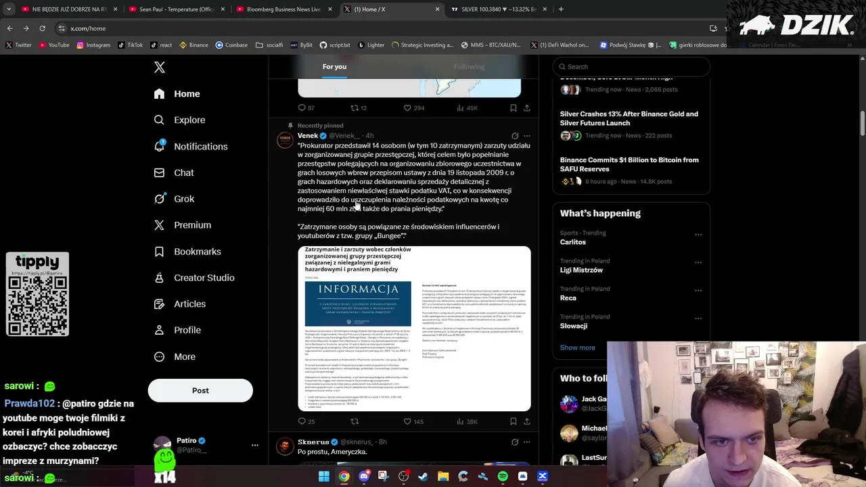866x487 pixels.
Task: Launch Grok from the sidebar
Action: click(x=175, y=199)
